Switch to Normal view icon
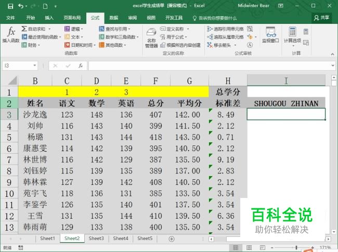The image size is (338, 252). (236, 248)
